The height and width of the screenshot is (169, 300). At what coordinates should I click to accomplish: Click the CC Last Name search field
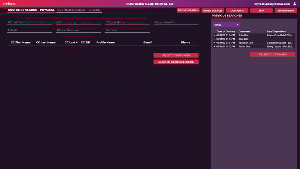point(127,22)
